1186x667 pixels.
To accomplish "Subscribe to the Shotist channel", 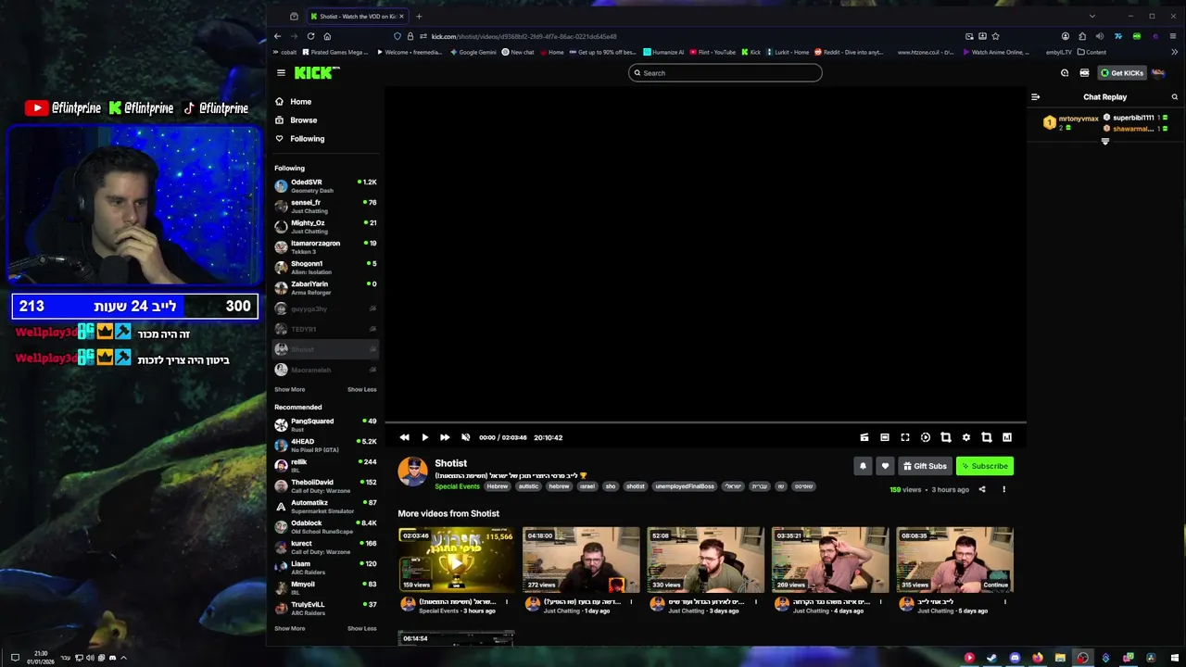I will click(x=985, y=466).
